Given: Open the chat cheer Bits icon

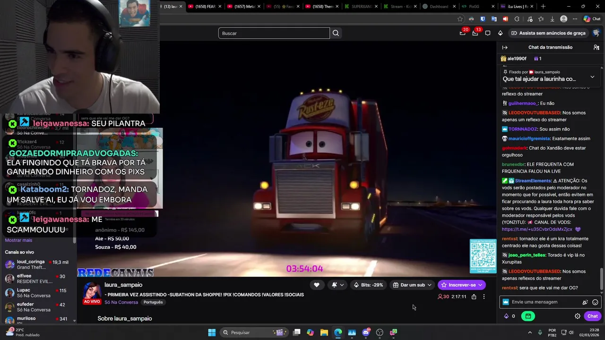Looking at the screenshot, I should [585, 302].
